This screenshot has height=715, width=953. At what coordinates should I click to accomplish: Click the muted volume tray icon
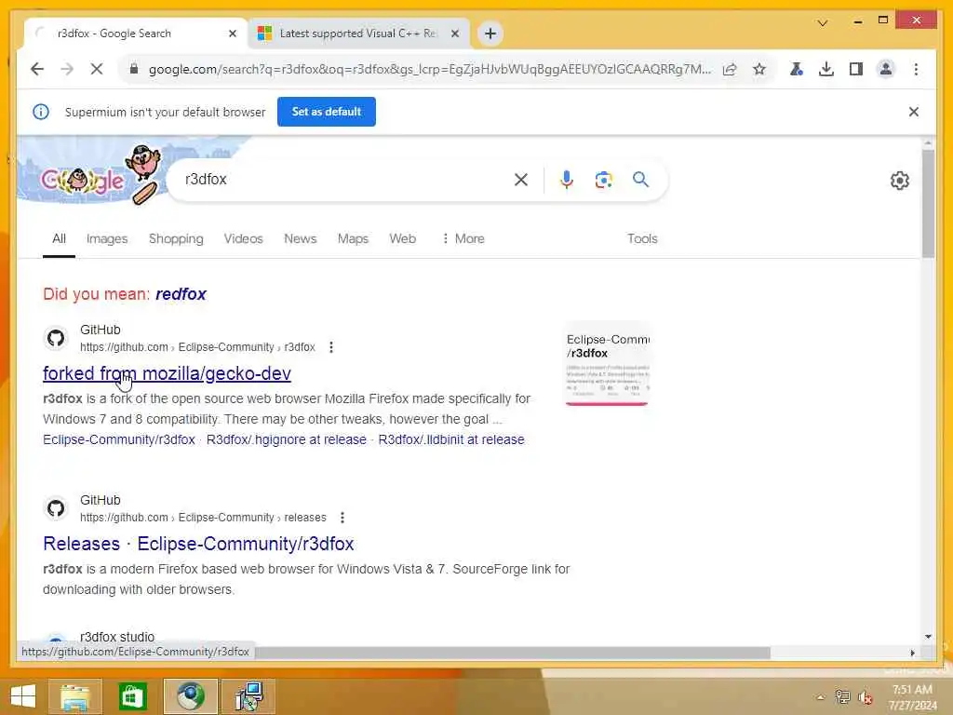[865, 697]
